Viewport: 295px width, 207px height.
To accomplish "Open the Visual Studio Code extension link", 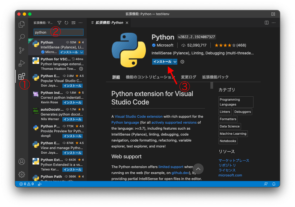I will (139, 116).
